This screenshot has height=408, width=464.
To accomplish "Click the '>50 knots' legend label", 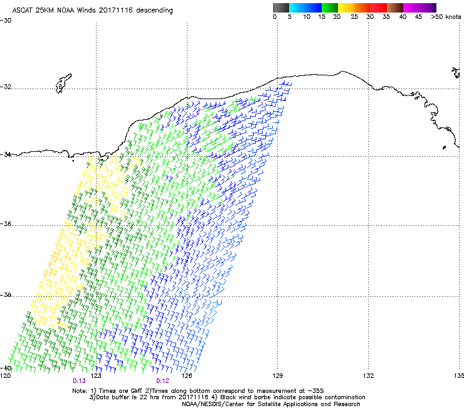I will [x=446, y=17].
